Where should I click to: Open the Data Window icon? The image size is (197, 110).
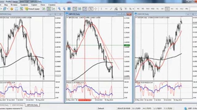pos(17,9)
